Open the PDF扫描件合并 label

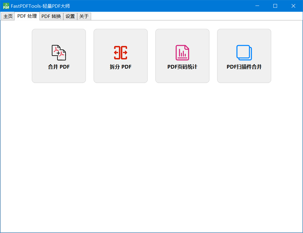244,67
